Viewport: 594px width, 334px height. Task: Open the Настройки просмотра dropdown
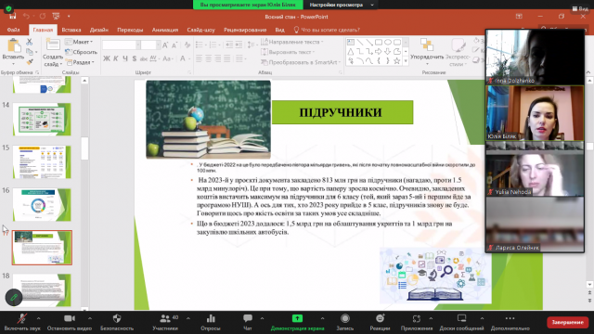[x=342, y=5]
